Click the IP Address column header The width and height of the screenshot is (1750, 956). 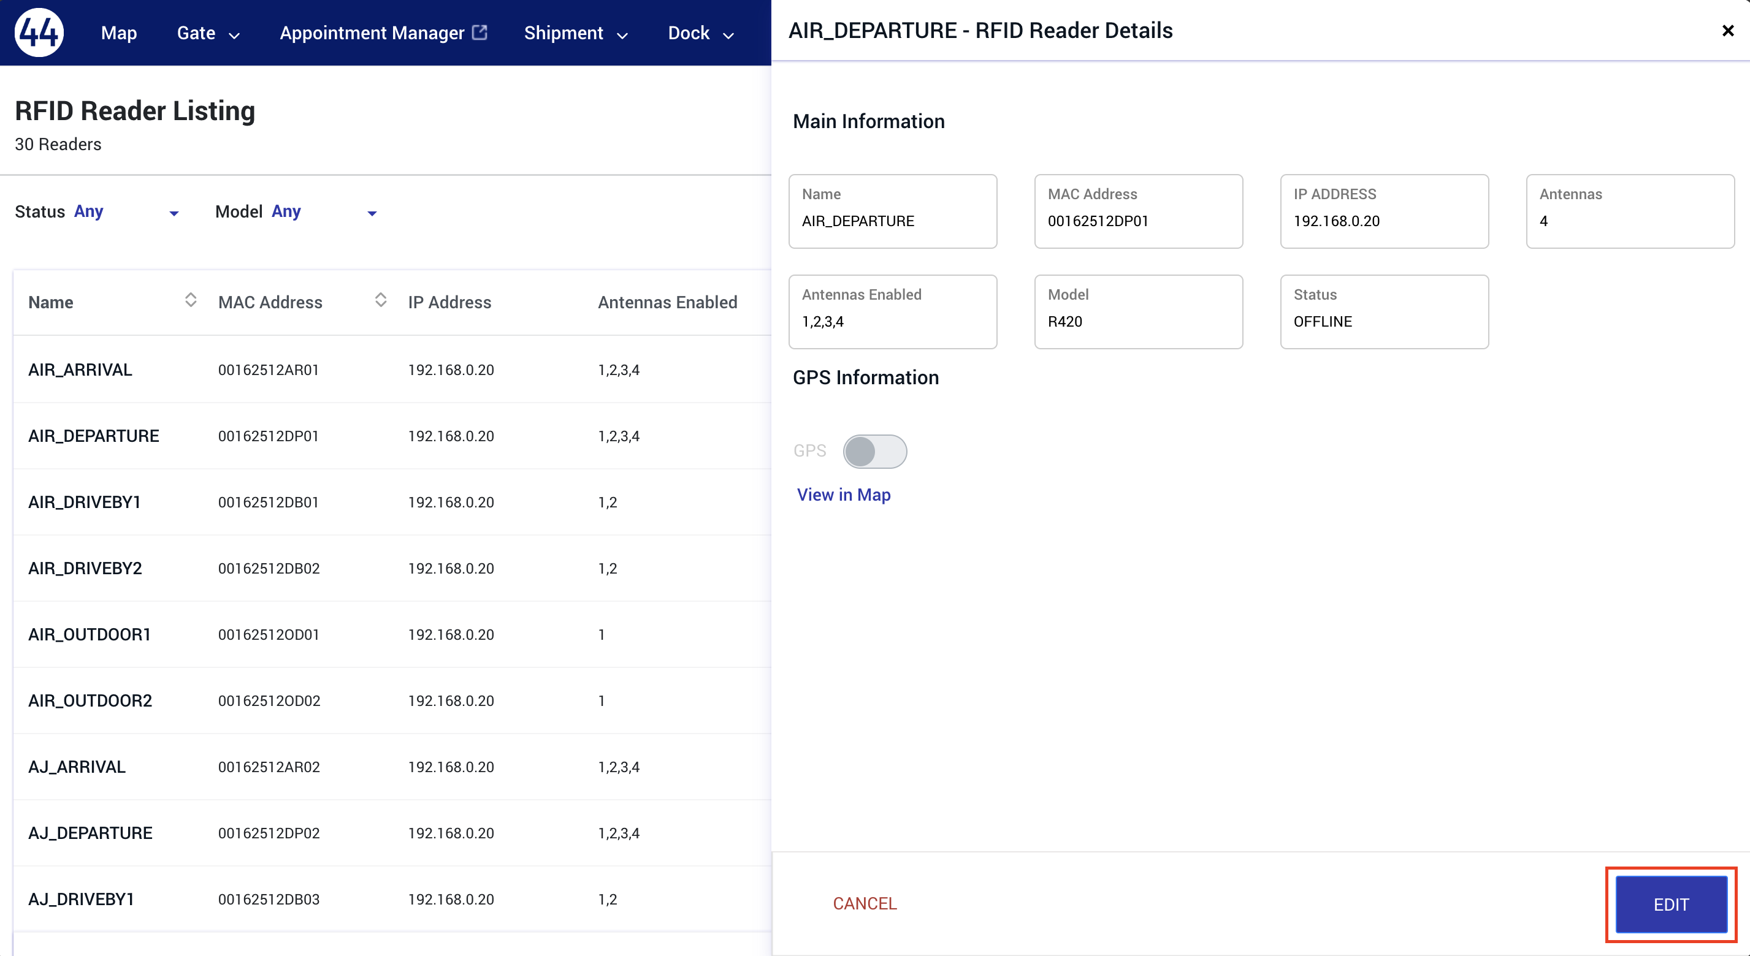point(449,302)
